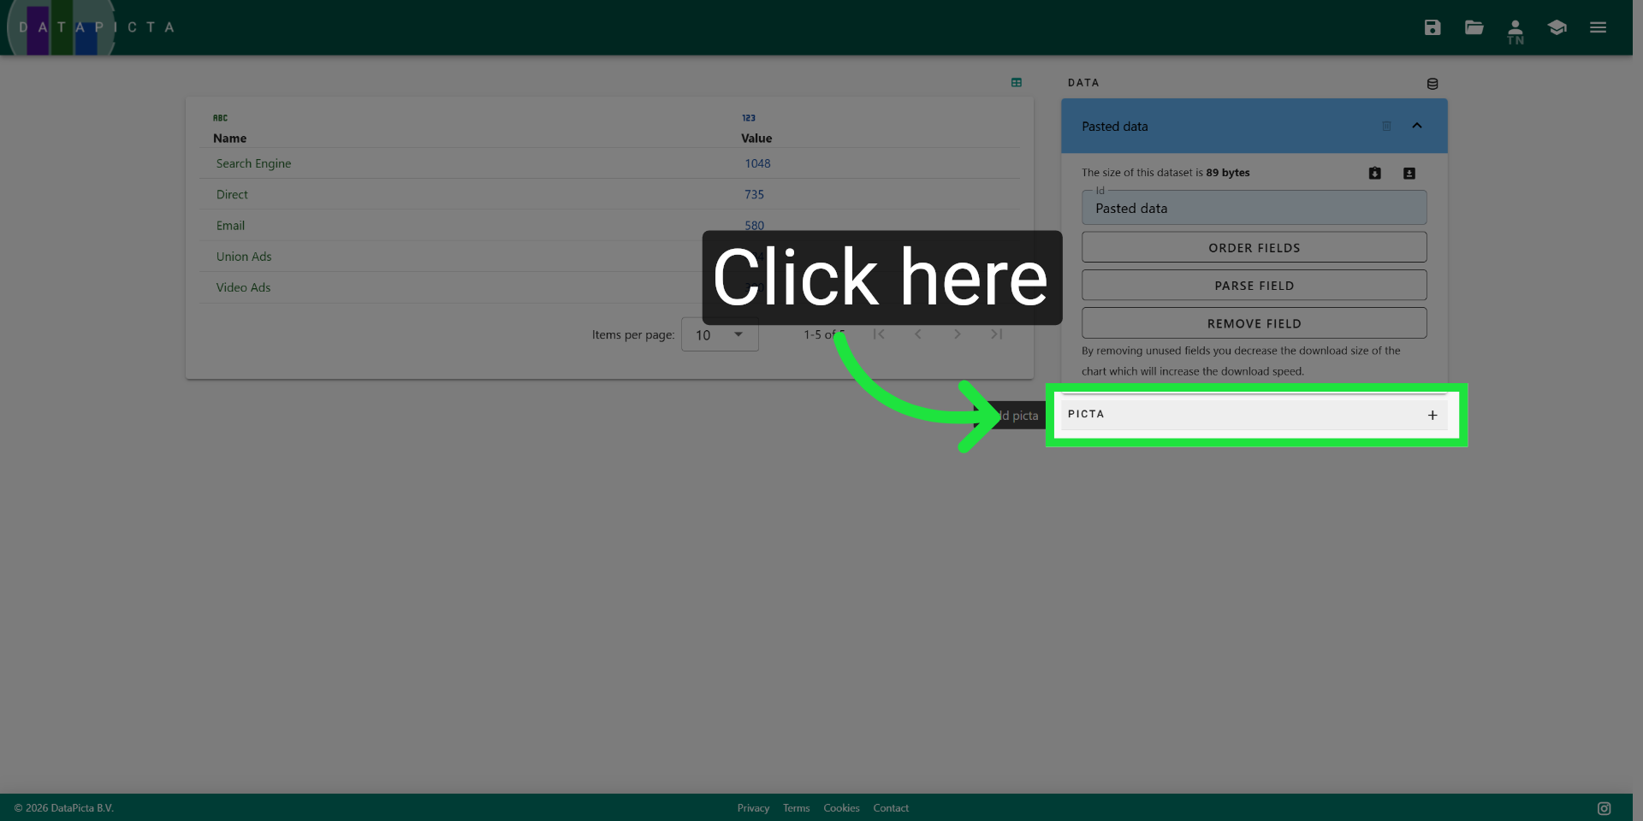Click the green table grid icon above the data table
The width and height of the screenshot is (1643, 821).
click(x=1017, y=82)
